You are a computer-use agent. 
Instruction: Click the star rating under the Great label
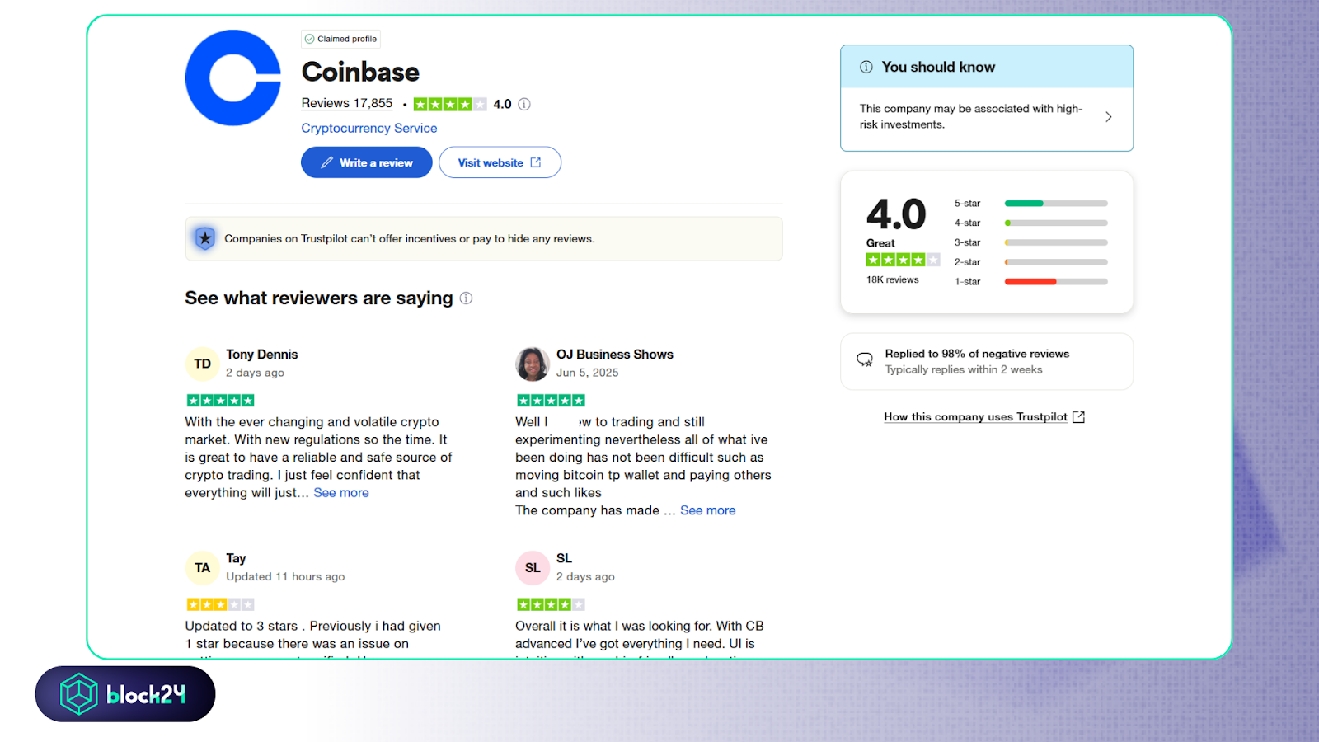pyautogui.click(x=903, y=260)
